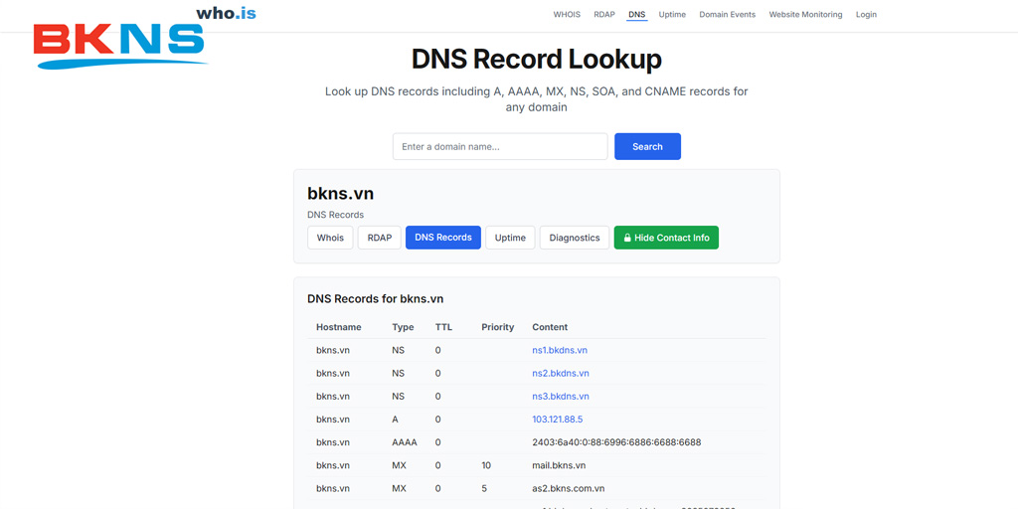Open the Uptime tab under bkns.vn

click(x=510, y=239)
